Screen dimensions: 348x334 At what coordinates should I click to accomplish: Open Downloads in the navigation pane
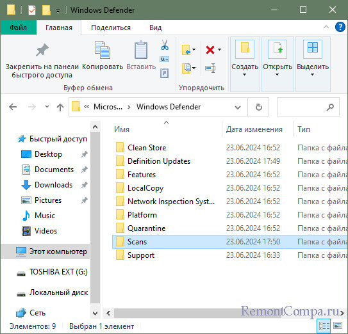53,185
